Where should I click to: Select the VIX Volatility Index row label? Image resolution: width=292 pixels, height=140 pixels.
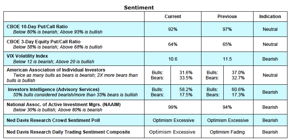[x=27, y=56]
